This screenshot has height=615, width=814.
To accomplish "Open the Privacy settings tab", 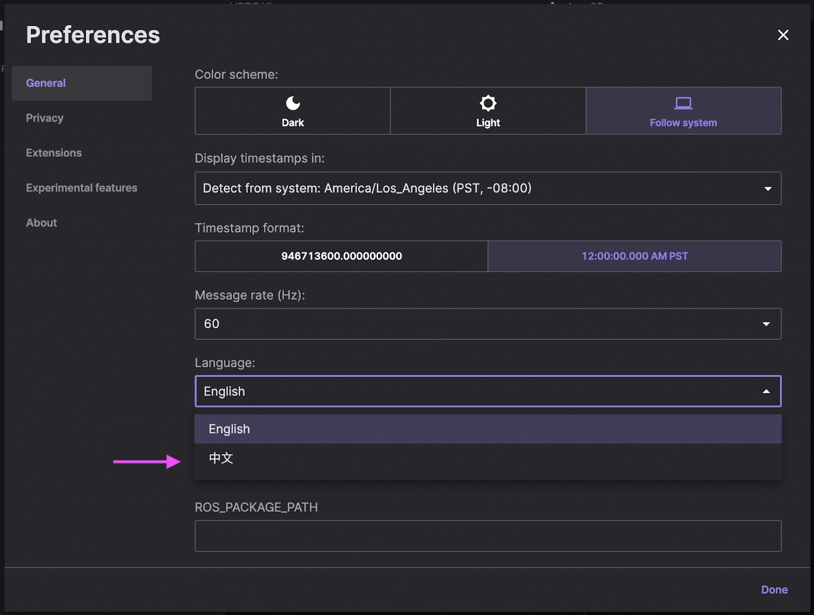I will coord(45,118).
